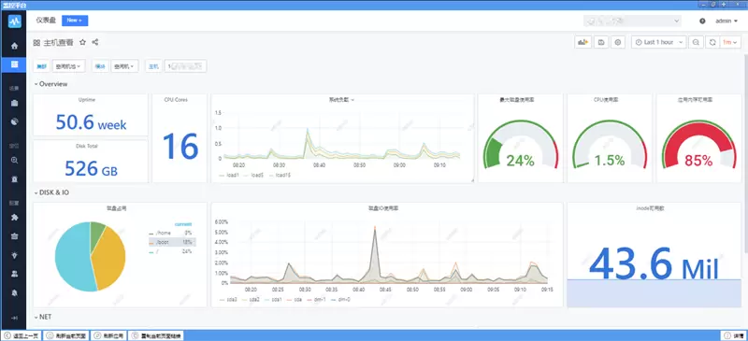Click the host input field next to 主机
Viewport: 748px width, 341px height.
coord(185,66)
